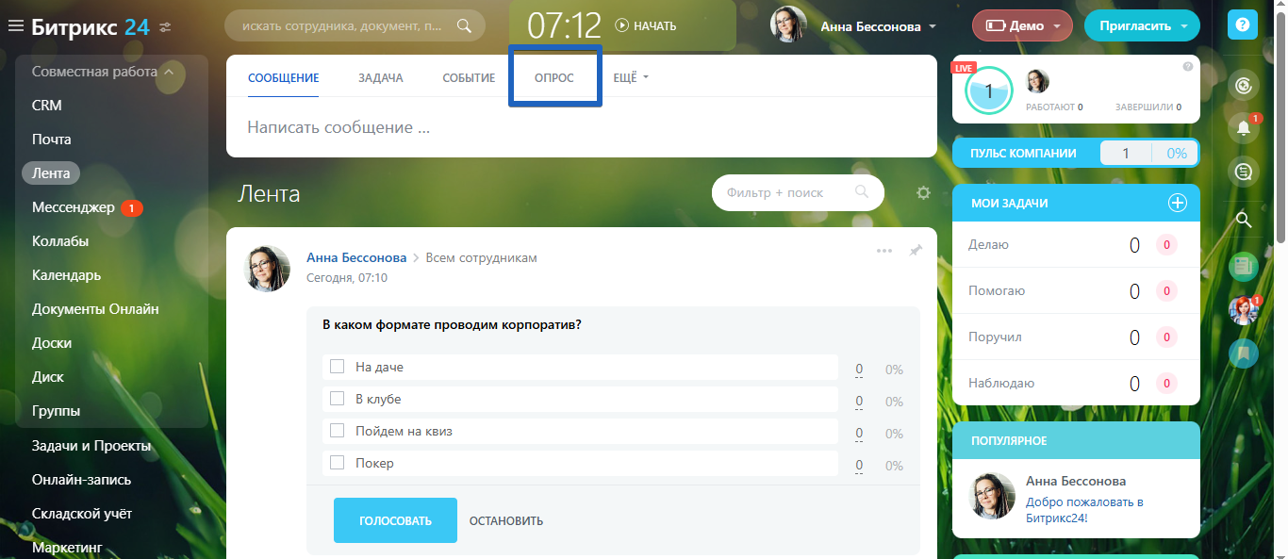The width and height of the screenshot is (1288, 559).
Task: Open CRM in left menu
Action: point(47,106)
